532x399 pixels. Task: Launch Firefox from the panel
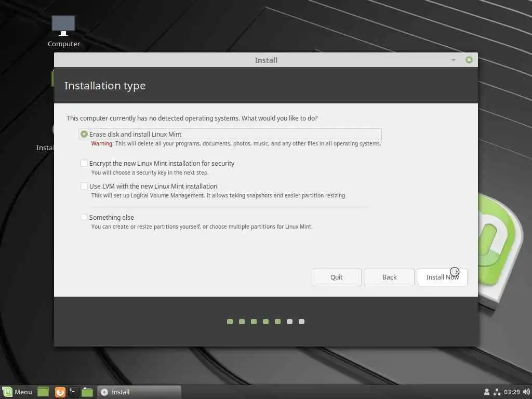(60, 392)
